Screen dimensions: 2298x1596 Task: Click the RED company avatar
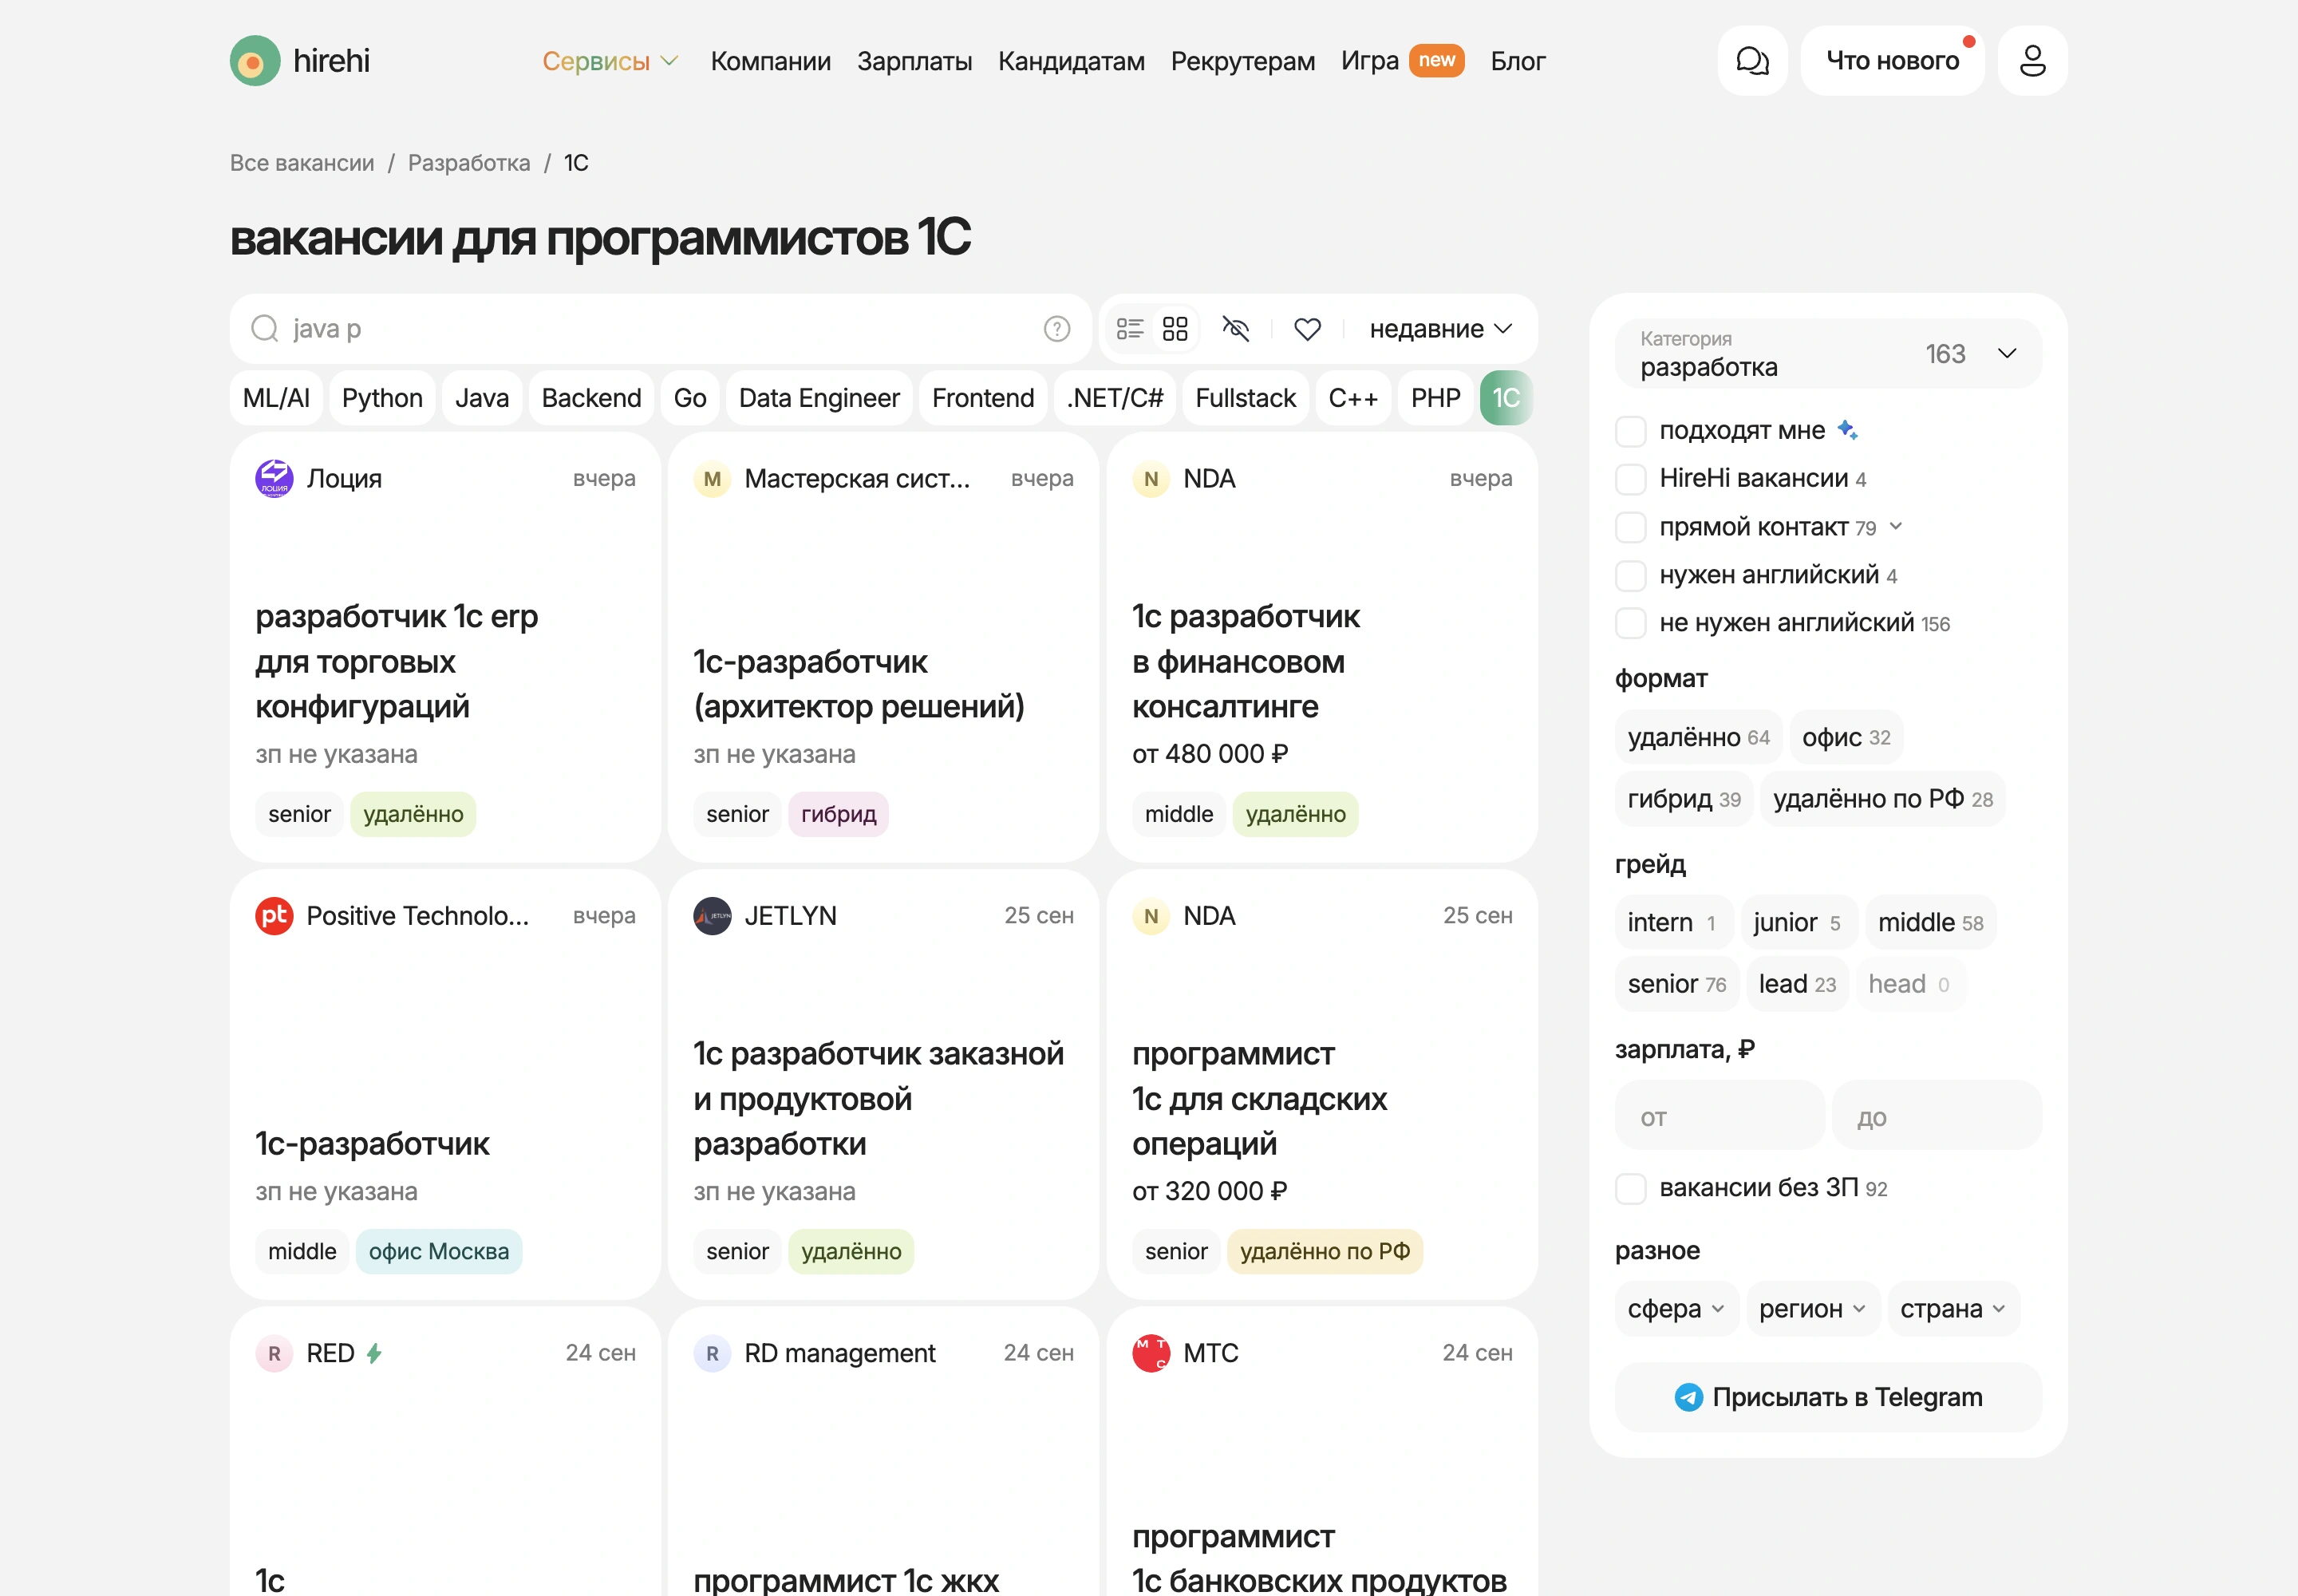(x=274, y=1353)
